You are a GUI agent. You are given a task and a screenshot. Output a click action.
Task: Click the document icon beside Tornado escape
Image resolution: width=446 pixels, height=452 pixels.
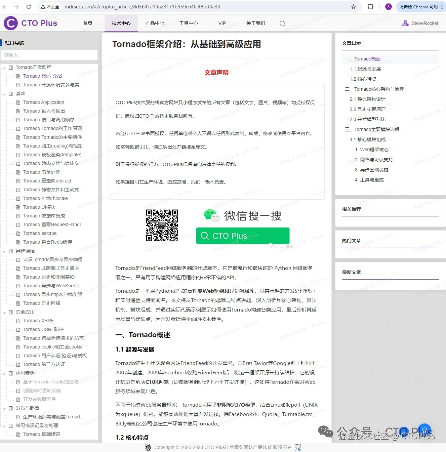(18, 233)
